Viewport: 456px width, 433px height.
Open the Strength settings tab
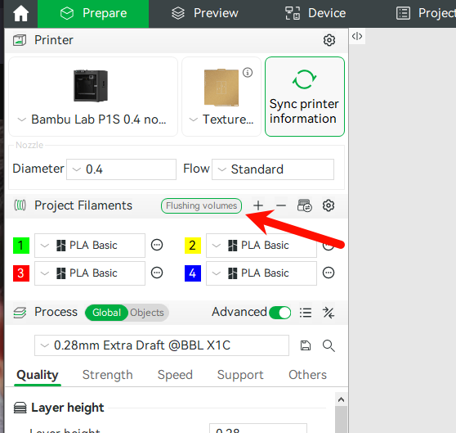pyautogui.click(x=107, y=375)
